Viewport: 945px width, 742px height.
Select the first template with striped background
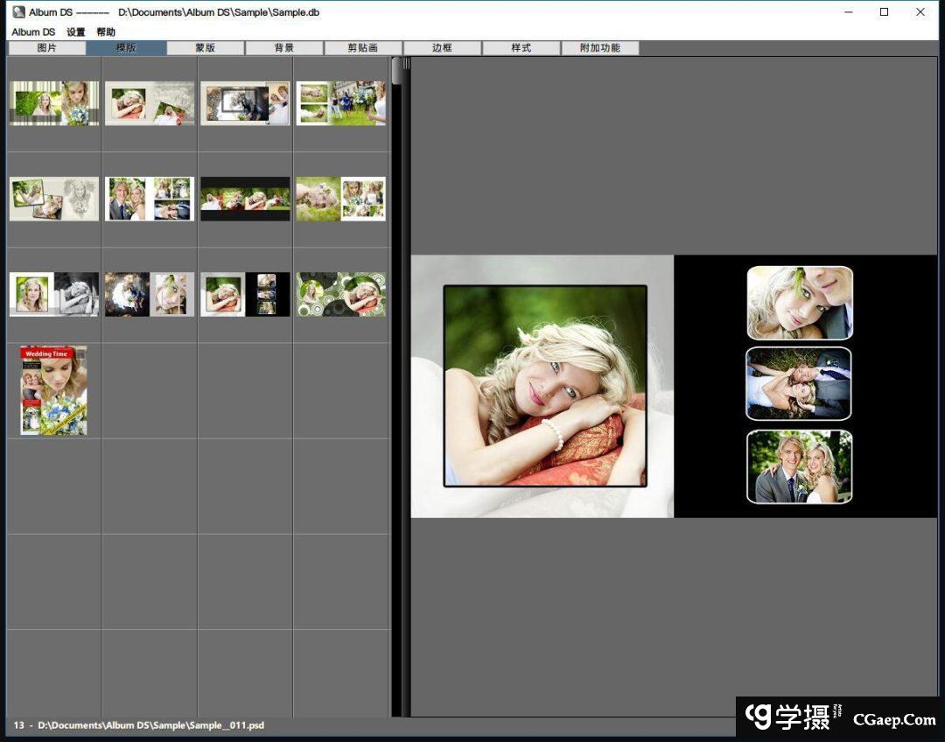tap(53, 103)
